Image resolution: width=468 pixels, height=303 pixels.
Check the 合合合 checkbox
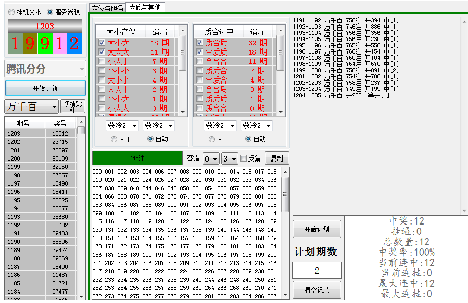tap(199, 61)
